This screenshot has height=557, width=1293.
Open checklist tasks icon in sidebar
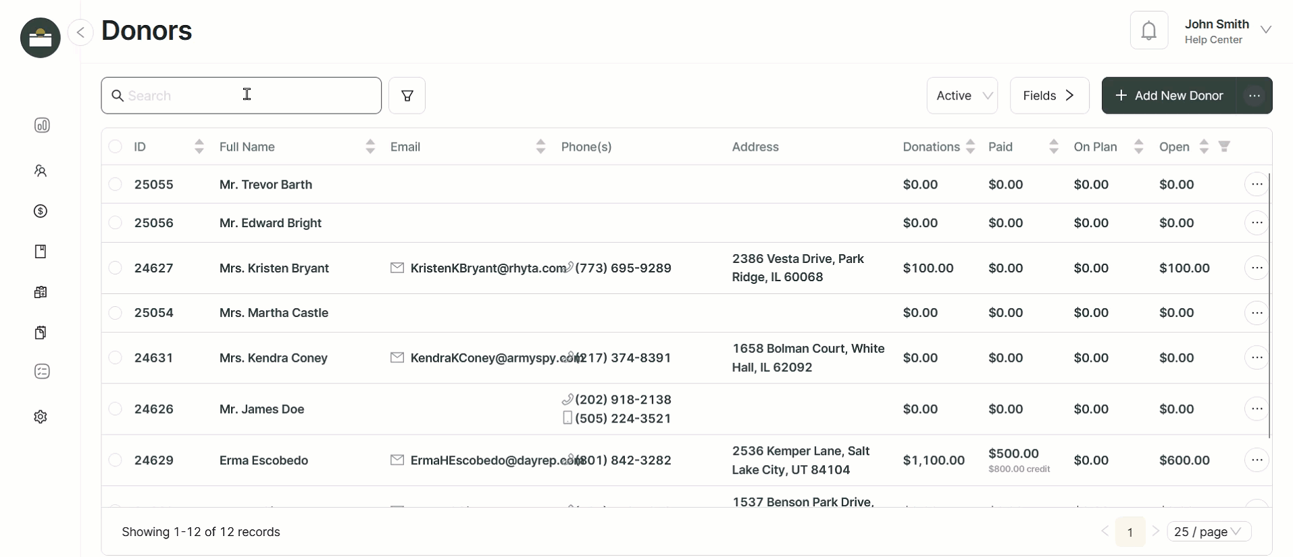42,372
